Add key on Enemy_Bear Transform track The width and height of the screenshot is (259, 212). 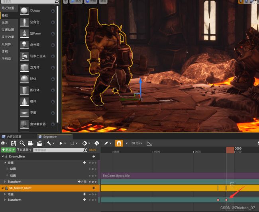pyautogui.click(x=93, y=182)
